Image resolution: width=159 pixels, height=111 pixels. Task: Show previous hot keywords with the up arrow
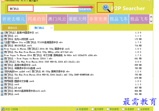tap(151, 17)
